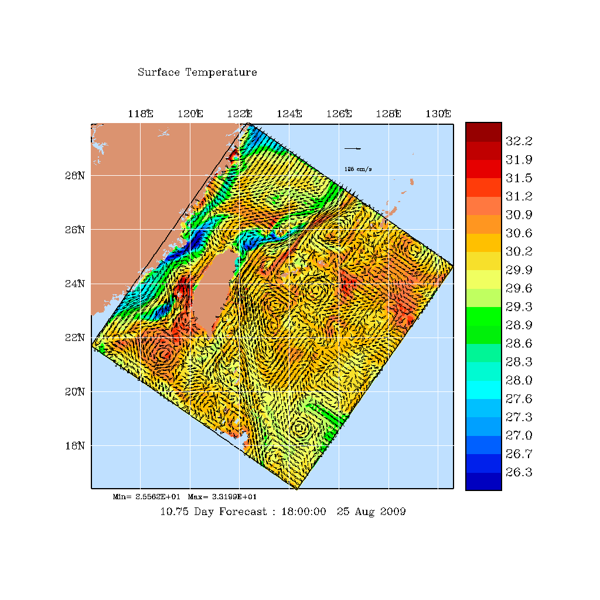Click the 126 cm/s velocity scale arrow
The height and width of the screenshot is (600, 600).
tap(352, 148)
